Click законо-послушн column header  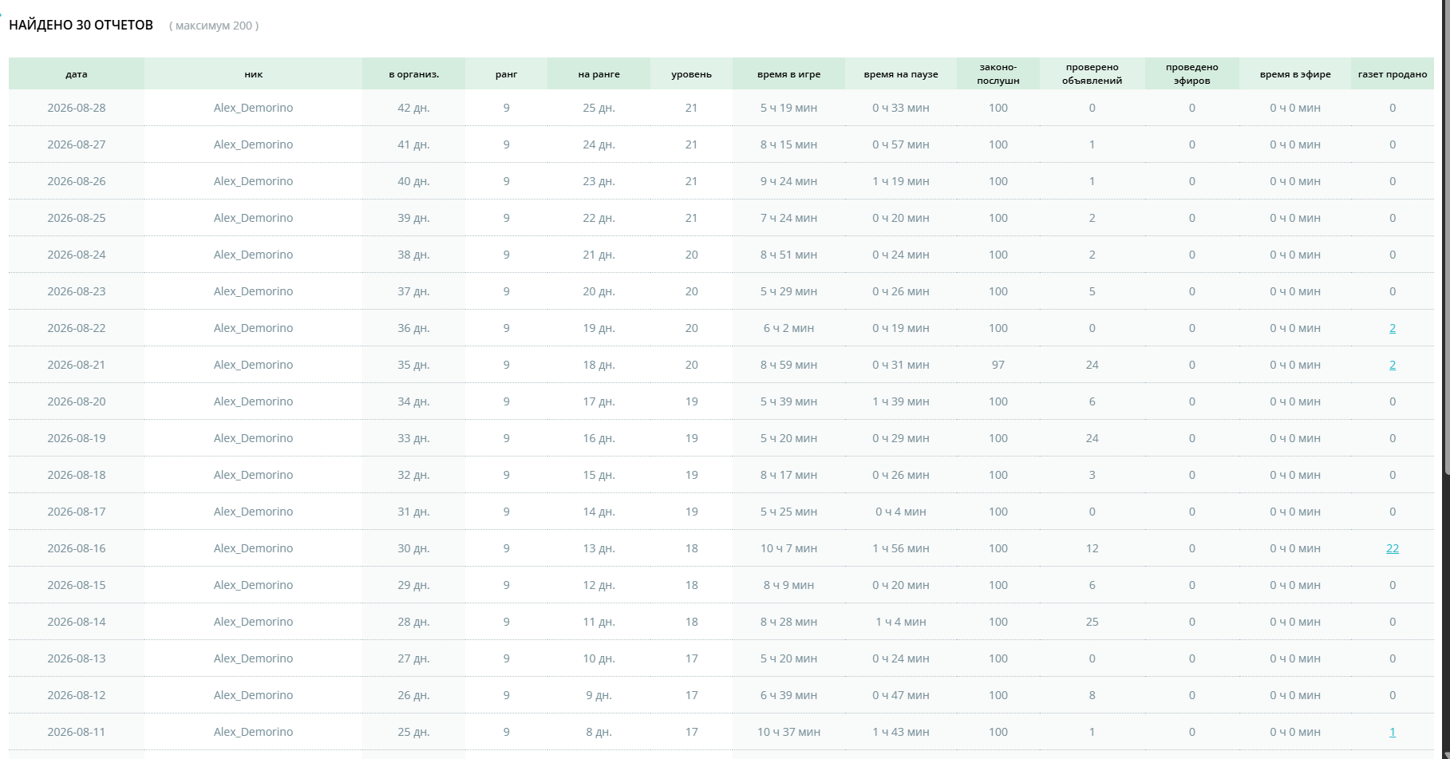click(x=998, y=74)
